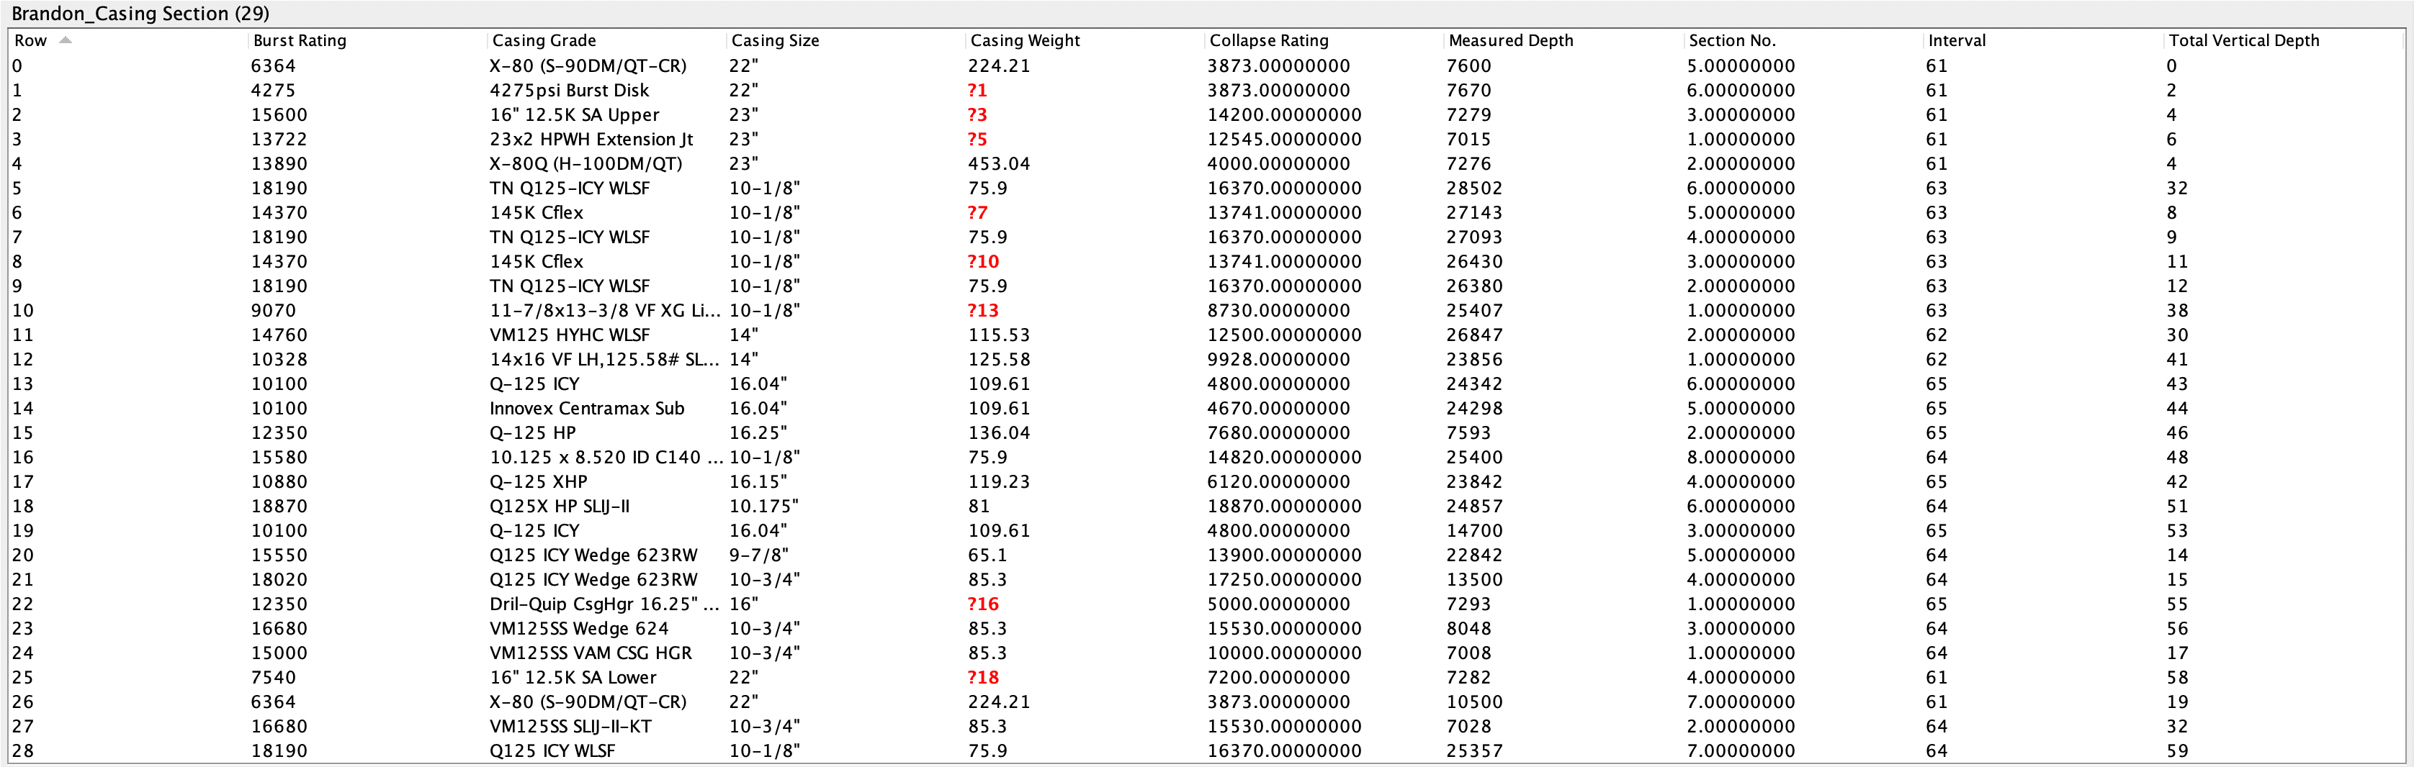Sort by the Burst Rating column header
2414x767 pixels.
coord(299,40)
